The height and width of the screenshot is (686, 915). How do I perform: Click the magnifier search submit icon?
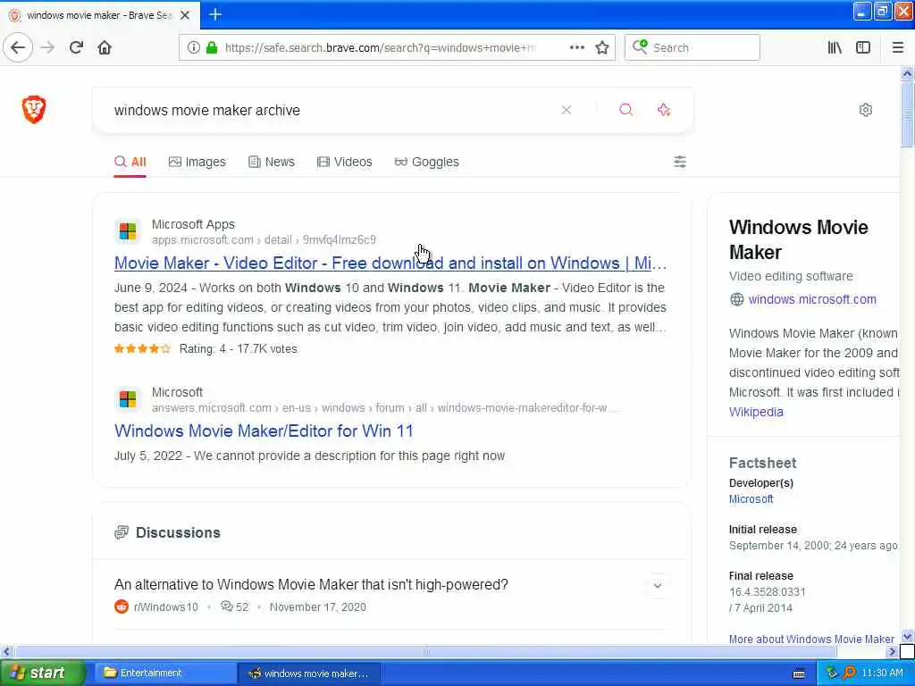pos(626,110)
